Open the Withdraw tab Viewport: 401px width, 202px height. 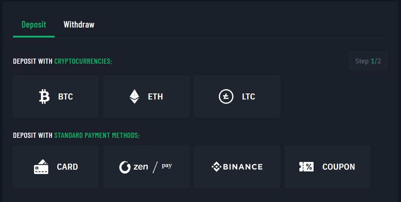click(79, 25)
